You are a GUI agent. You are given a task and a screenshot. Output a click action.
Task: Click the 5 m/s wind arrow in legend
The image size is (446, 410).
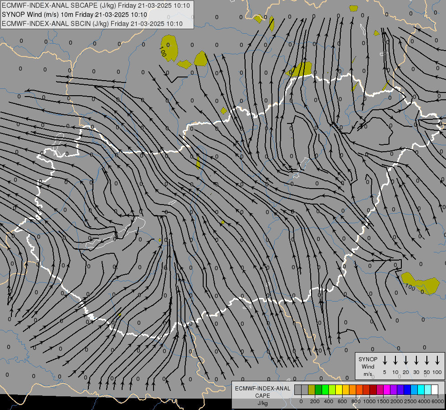(384, 360)
